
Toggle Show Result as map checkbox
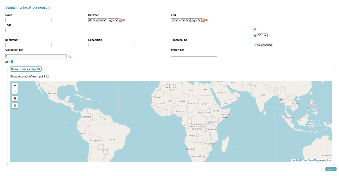pyautogui.click(x=39, y=69)
